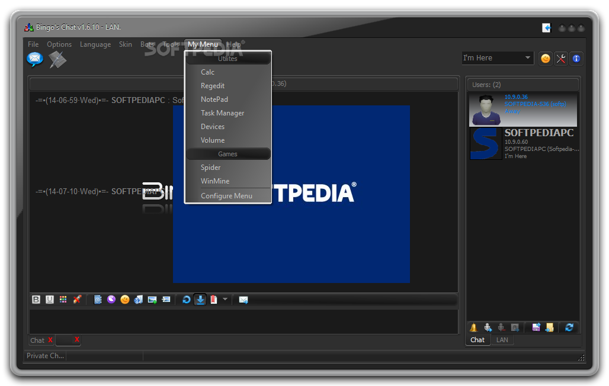609x386 pixels.
Task: Close the unnamed tab with red X
Action: [x=77, y=339]
